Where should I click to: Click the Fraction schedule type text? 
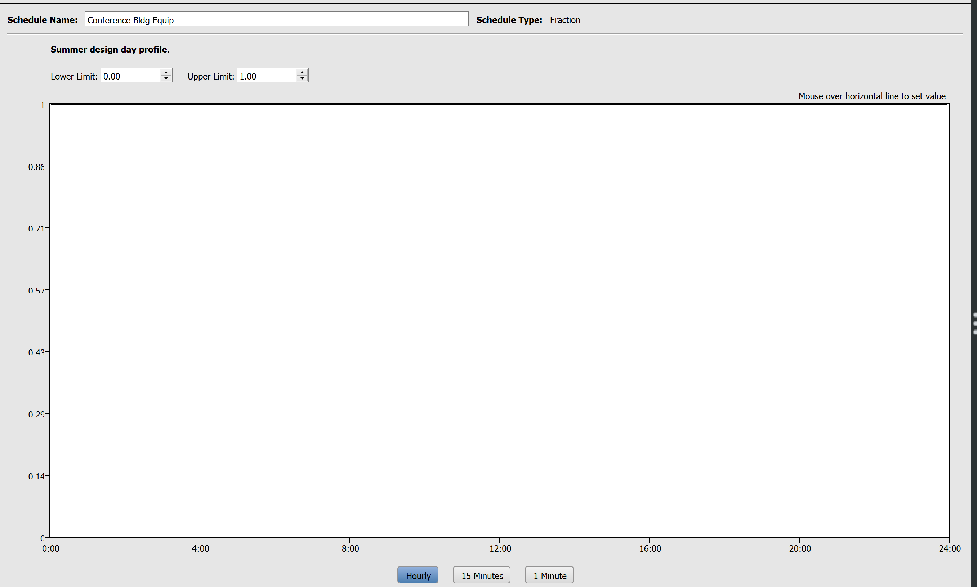565,20
